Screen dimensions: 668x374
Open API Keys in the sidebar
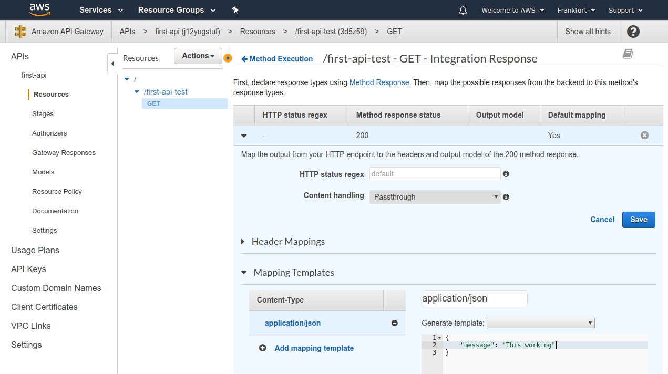click(x=28, y=269)
